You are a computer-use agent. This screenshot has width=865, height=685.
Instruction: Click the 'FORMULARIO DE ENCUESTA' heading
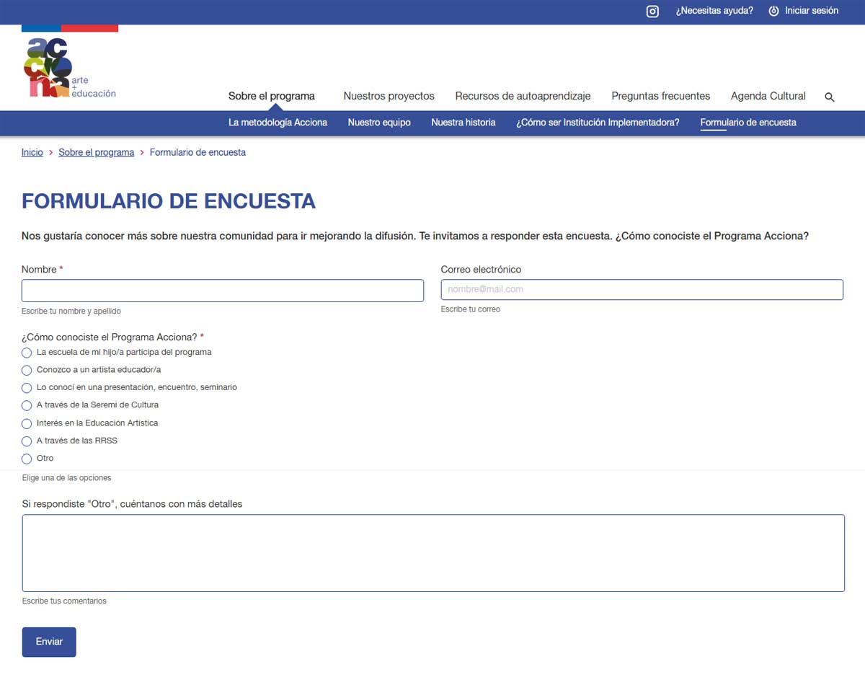(x=169, y=201)
